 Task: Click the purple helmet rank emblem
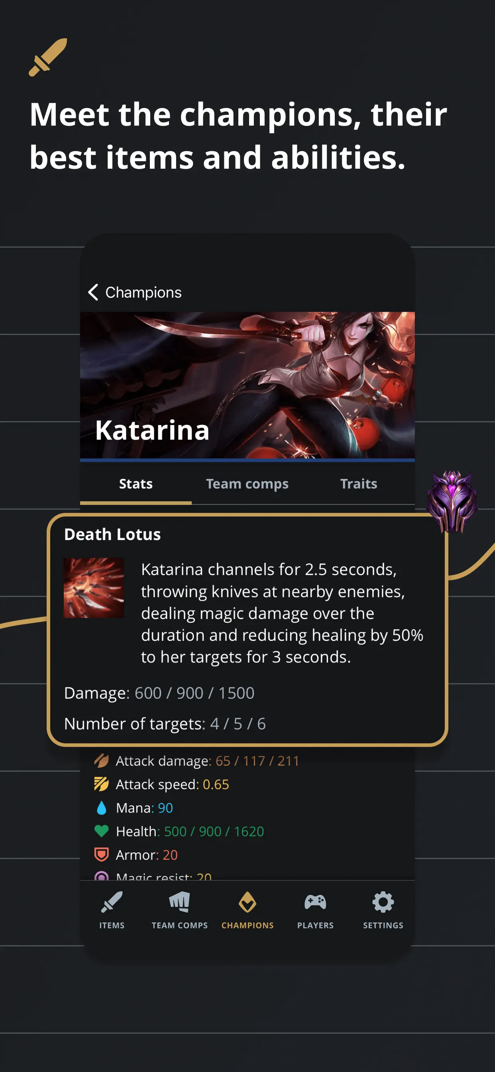point(452,501)
